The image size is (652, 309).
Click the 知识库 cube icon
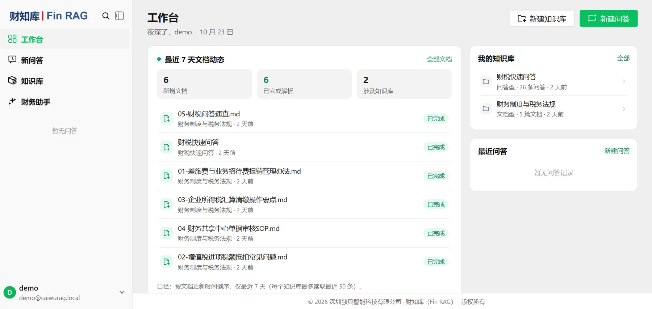[12, 81]
